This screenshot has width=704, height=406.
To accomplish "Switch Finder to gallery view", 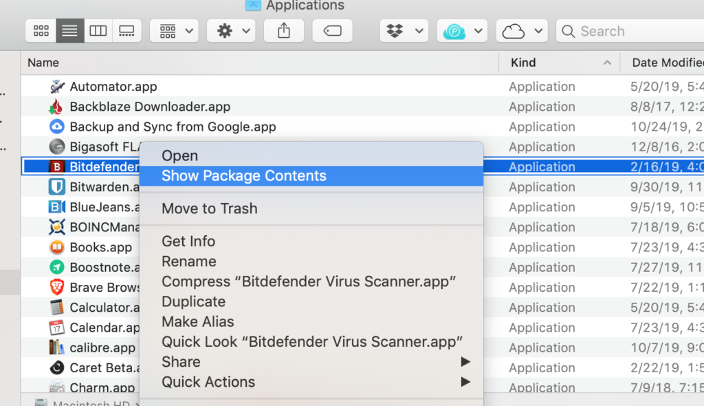I will tap(126, 31).
